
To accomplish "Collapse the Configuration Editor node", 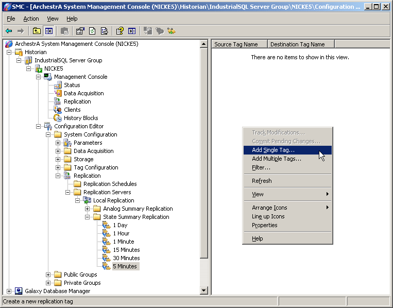I will (38, 126).
